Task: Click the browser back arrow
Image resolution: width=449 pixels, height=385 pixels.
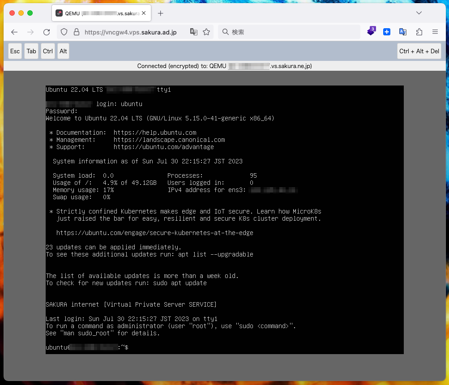Action: pyautogui.click(x=14, y=32)
